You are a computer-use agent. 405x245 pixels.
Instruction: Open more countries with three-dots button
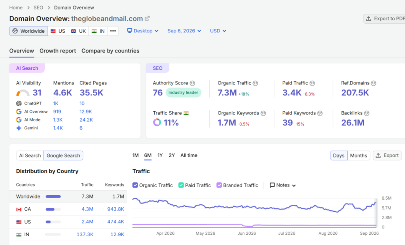click(x=113, y=31)
